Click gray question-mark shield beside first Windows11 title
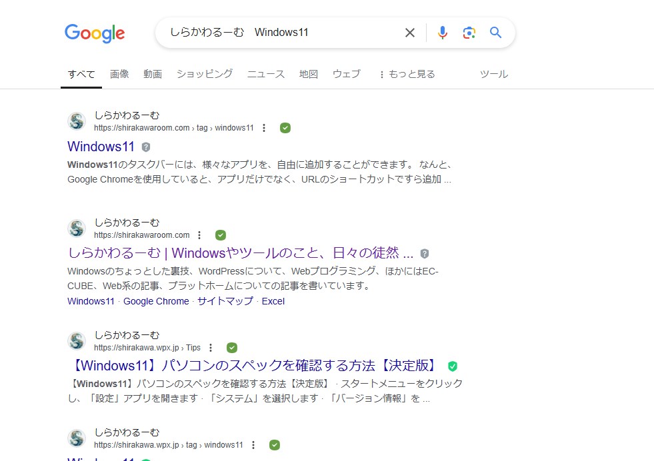 [146, 147]
